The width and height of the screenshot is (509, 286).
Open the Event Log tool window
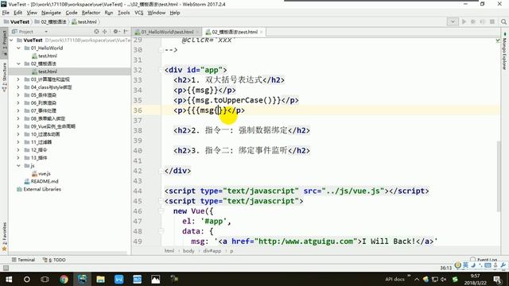tap(484, 260)
